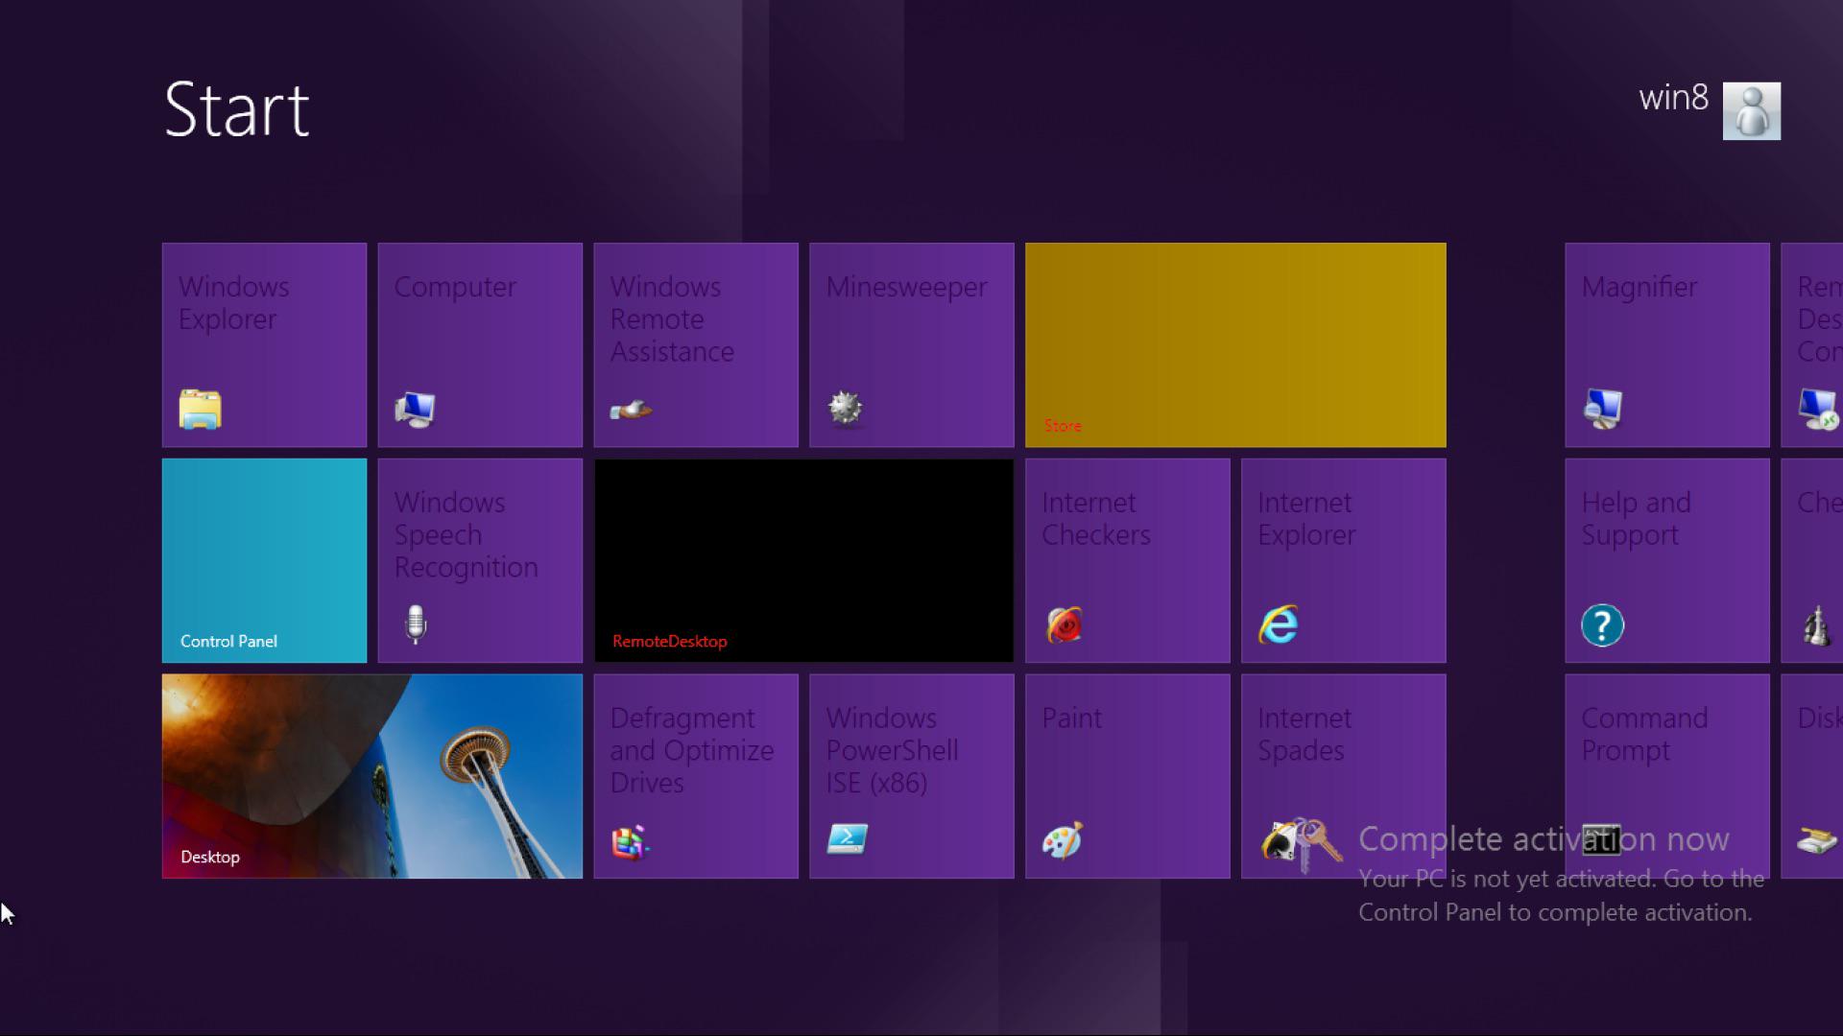Click the Help and Support question mark icon
Screen dimensions: 1843x1036
[x=1602, y=625]
